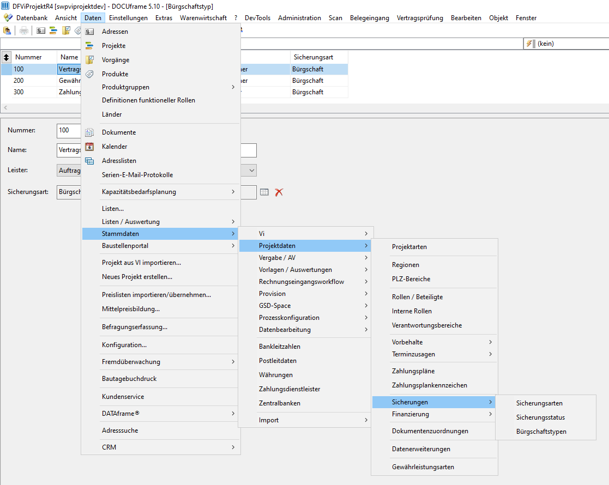Open Zahlungspläne menu entry
Viewport: 609px width, 485px height.
[x=435, y=371]
